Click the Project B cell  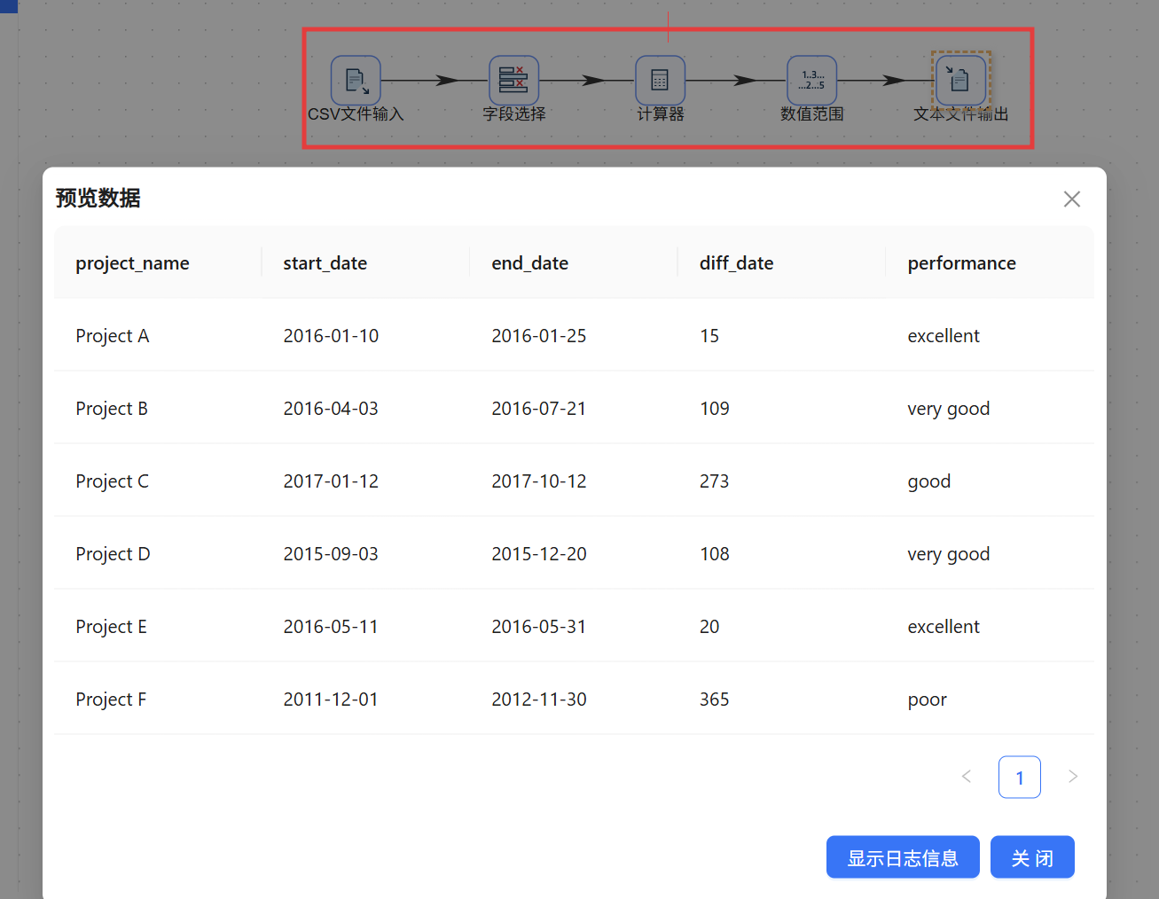[x=158, y=408]
